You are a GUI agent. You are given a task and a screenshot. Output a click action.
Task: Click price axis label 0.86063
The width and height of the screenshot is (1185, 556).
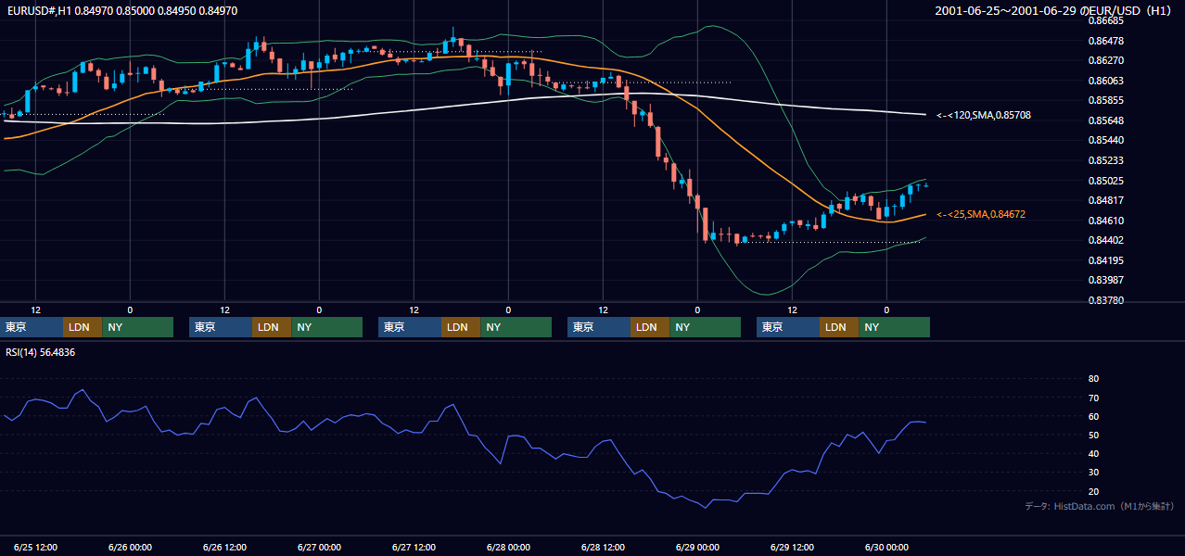1105,81
